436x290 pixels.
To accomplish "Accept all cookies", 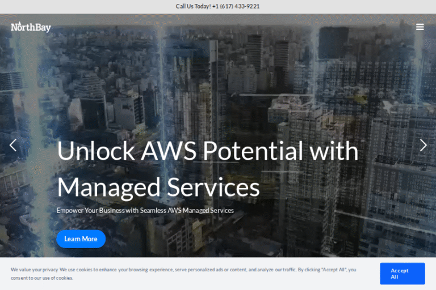I will (x=402, y=274).
